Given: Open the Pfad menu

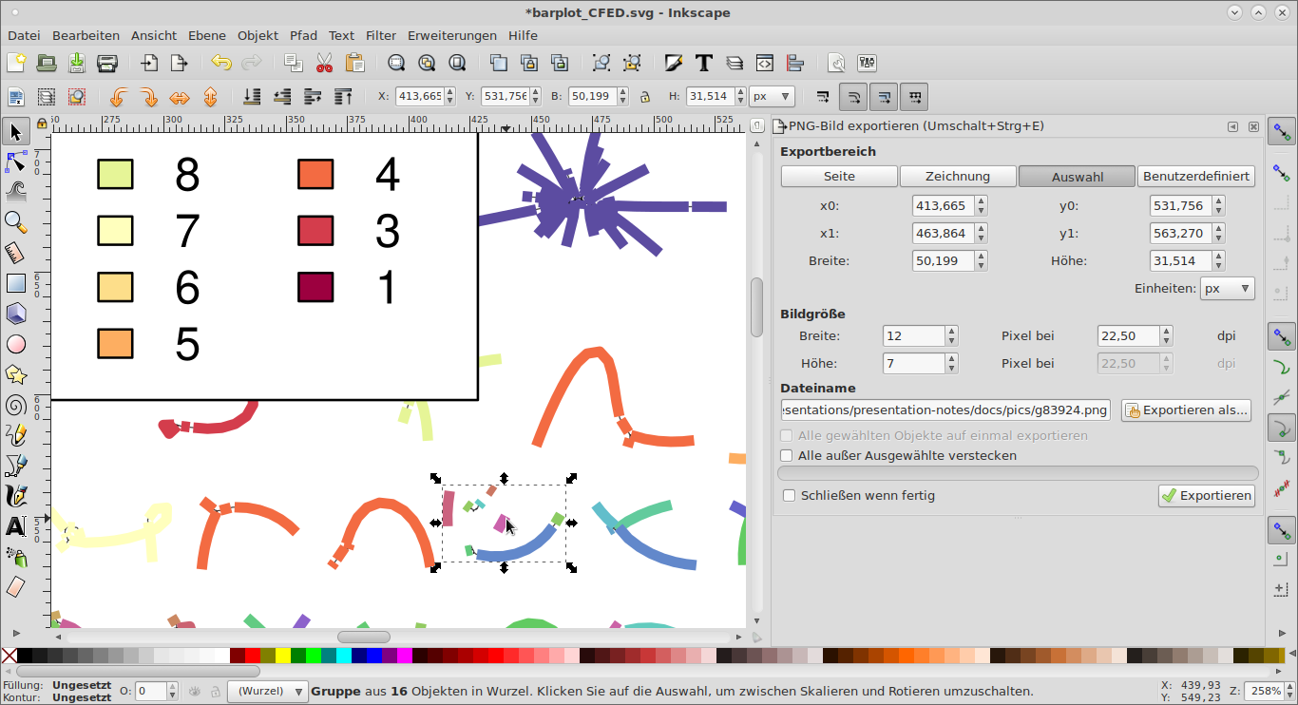Looking at the screenshot, I should (x=303, y=35).
